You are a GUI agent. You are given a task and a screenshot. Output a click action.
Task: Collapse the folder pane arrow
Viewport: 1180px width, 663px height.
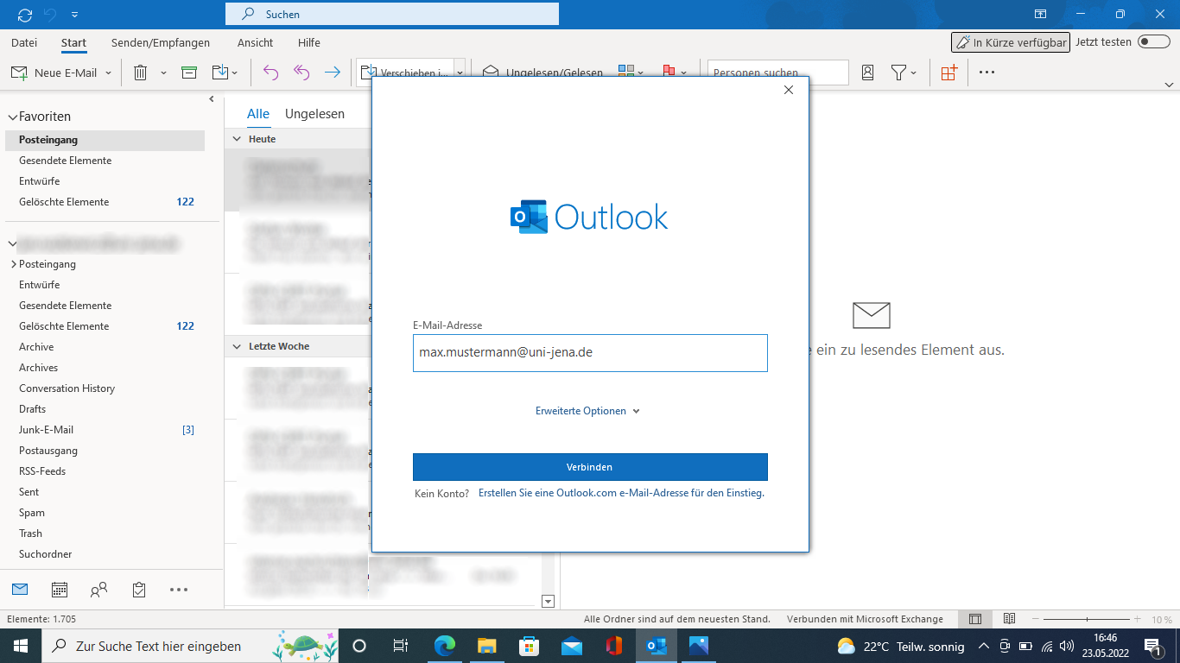point(213,99)
